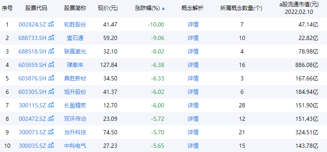Open stock code 688733.SH
The image size is (327, 152).
32,38
